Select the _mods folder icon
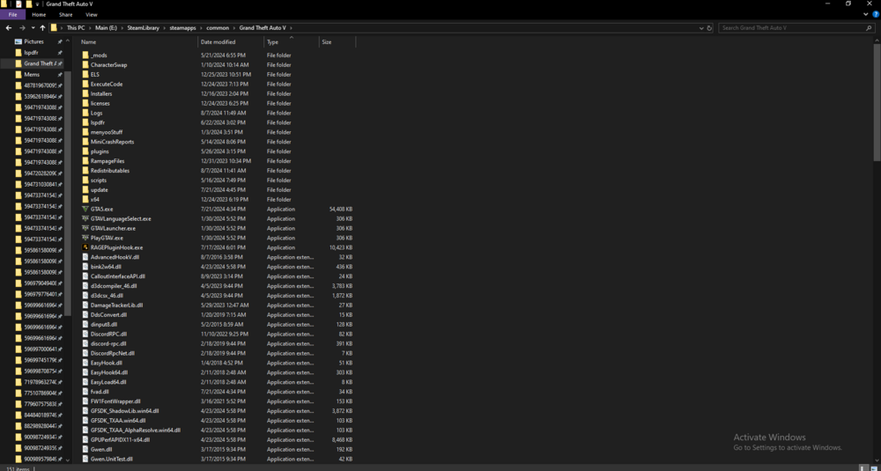This screenshot has height=471, width=881. [x=85, y=55]
